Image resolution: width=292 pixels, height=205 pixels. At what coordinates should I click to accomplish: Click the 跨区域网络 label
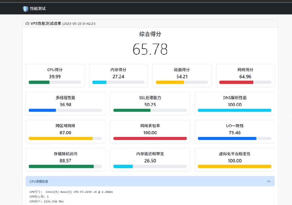tap(65, 126)
